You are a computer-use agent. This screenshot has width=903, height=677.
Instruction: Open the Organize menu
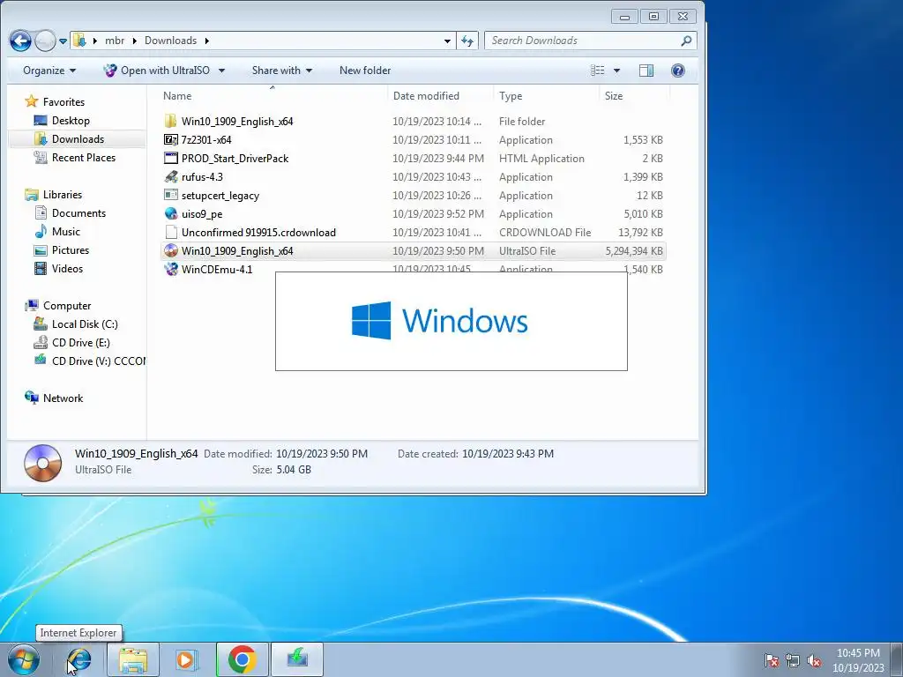pos(49,71)
